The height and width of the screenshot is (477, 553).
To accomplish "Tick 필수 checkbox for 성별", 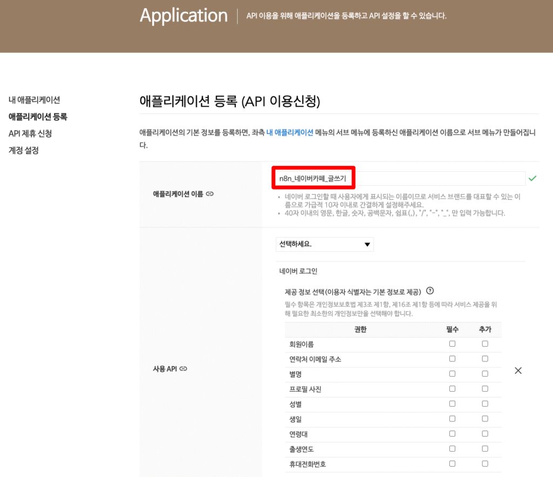I will pos(452,404).
